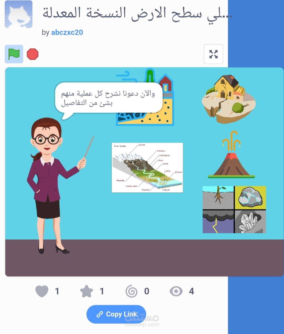284x334 pixels.
Task: Copy the project link
Action: (x=116, y=314)
